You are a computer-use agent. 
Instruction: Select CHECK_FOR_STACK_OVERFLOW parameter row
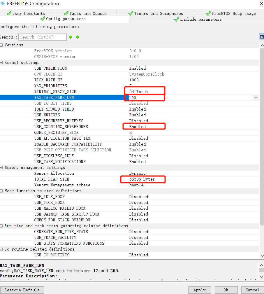(130, 220)
